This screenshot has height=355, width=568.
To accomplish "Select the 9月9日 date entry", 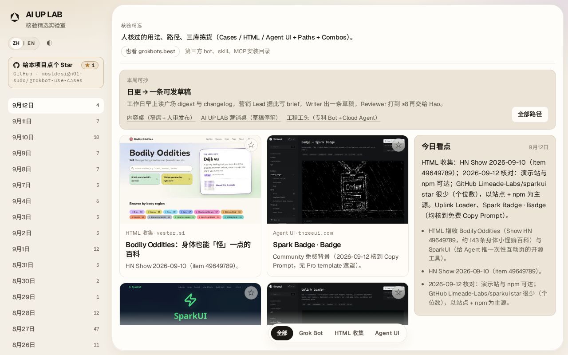I will coord(56,154).
